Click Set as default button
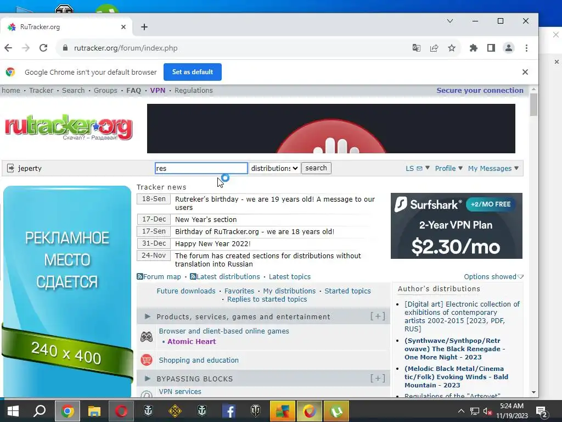This screenshot has width=562, height=422. (193, 72)
